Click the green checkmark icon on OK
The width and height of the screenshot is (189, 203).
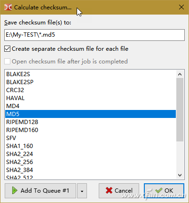[158, 190]
